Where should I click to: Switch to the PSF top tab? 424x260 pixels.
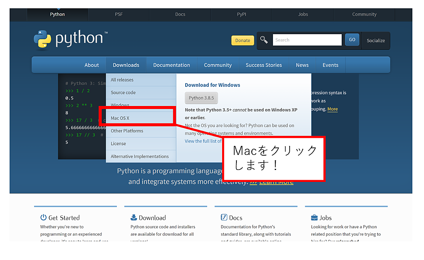[119, 14]
